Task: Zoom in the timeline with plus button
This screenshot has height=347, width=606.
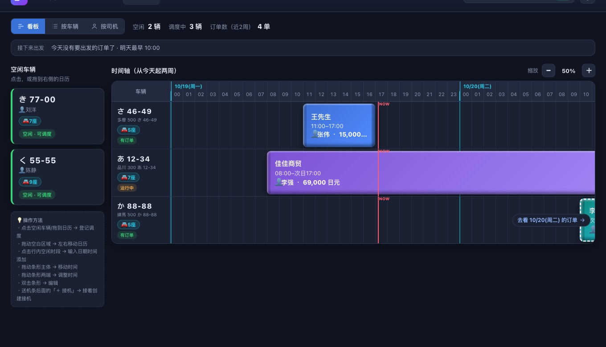Action: coord(589,71)
